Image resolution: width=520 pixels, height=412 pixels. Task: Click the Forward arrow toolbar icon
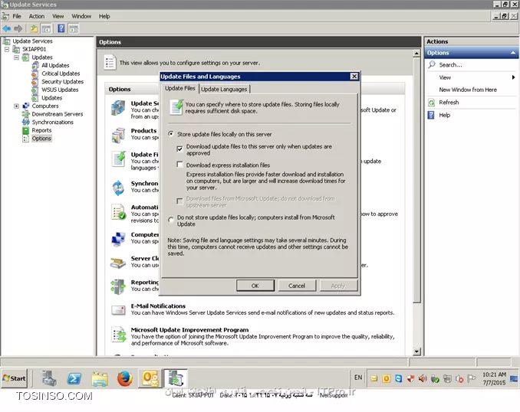click(18, 28)
